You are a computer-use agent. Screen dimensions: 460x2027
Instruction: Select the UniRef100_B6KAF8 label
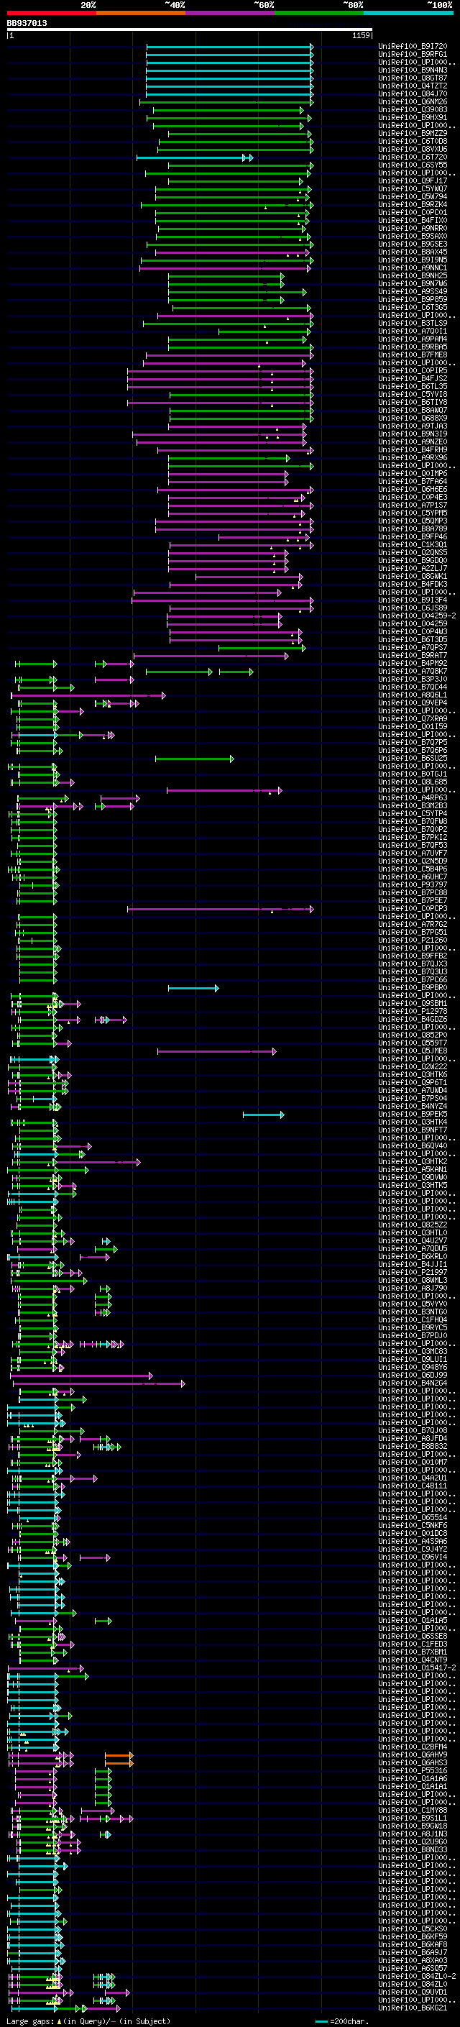coord(413,1944)
